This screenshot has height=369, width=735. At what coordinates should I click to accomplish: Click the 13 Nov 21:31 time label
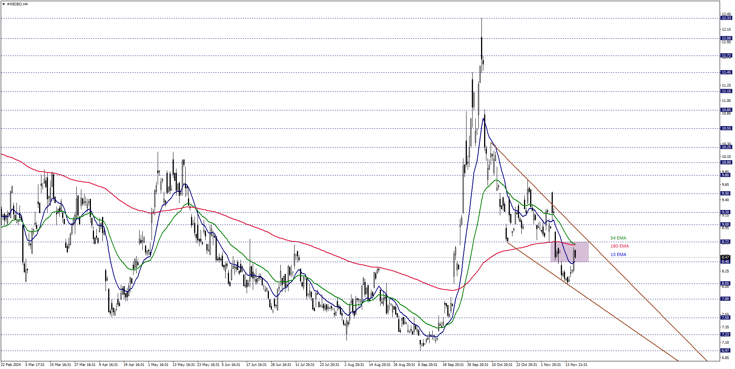576,365
